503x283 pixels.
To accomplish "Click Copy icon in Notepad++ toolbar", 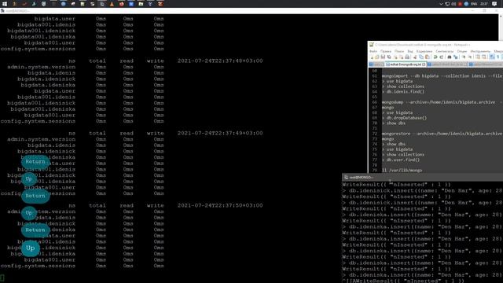I will pos(421,57).
